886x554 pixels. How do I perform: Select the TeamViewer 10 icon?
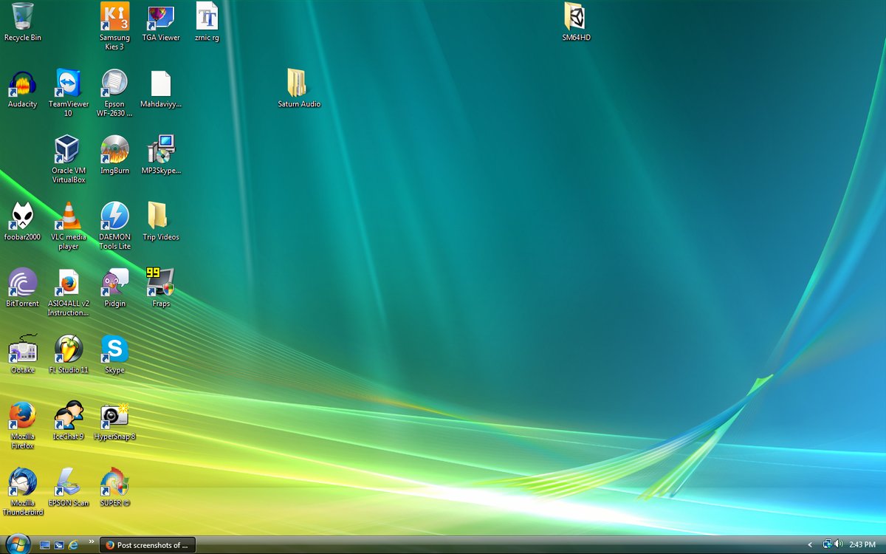[x=68, y=84]
